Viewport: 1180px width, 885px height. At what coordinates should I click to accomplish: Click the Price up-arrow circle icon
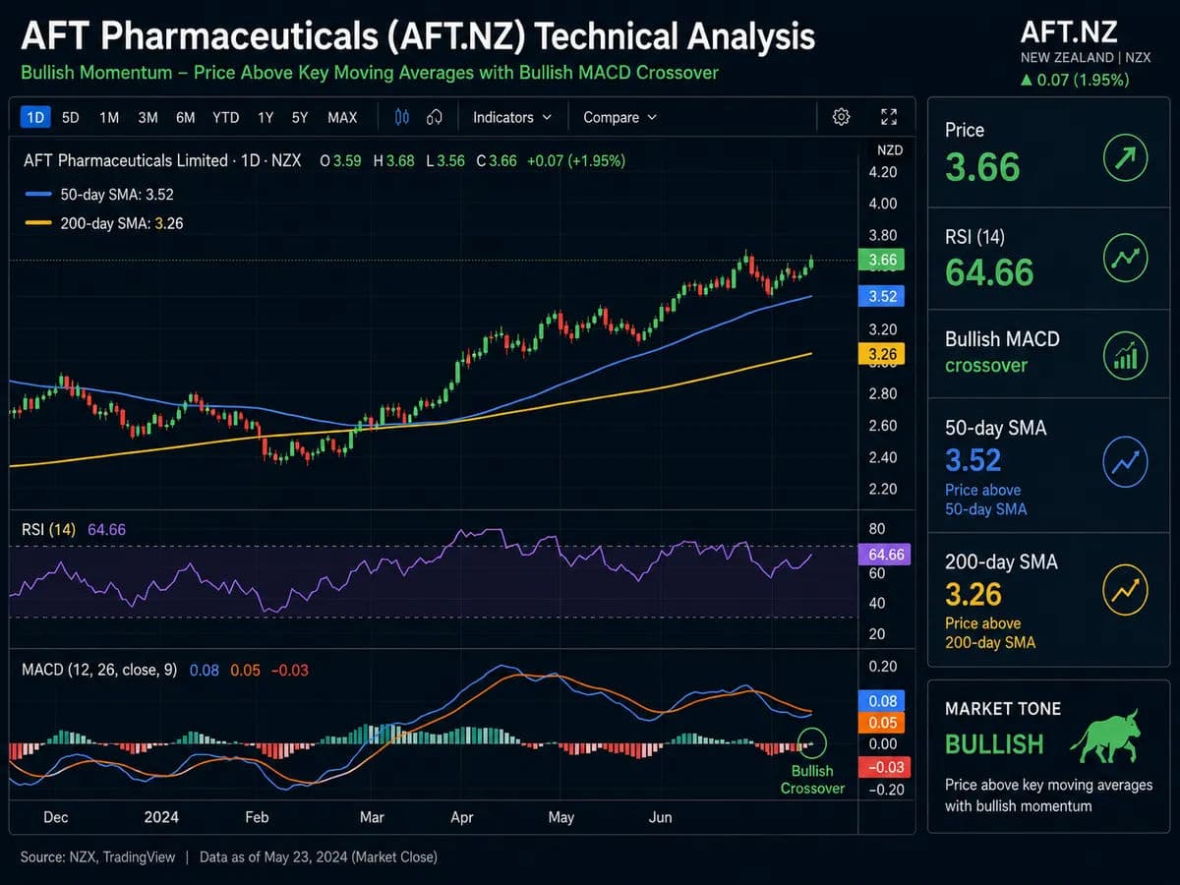1125,157
